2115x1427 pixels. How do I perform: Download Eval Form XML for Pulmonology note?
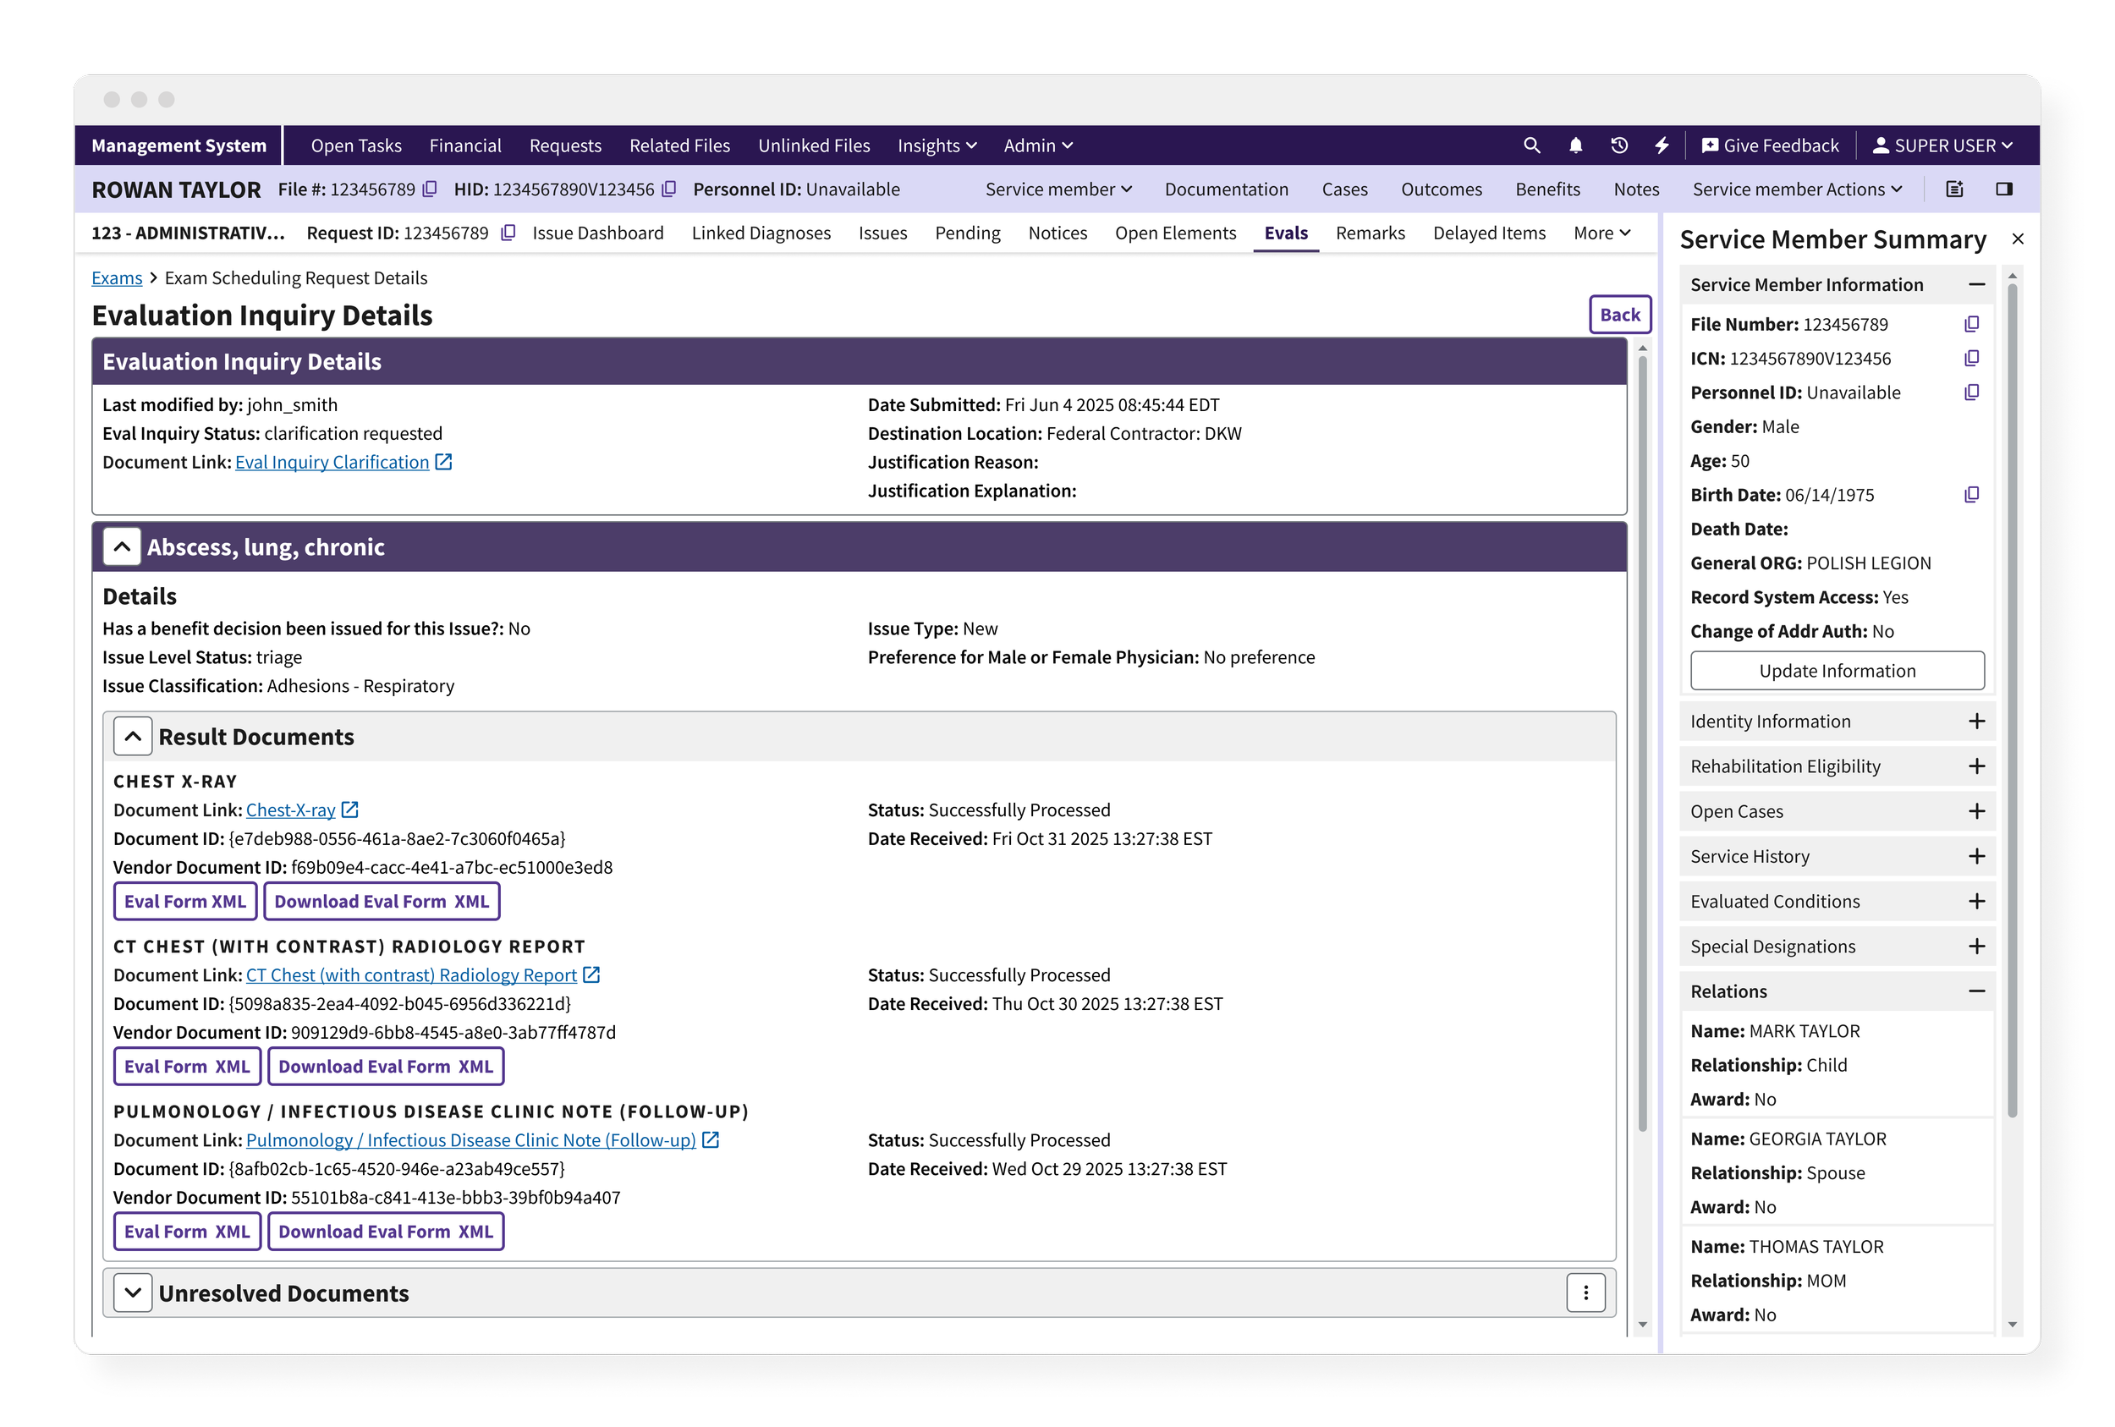tap(386, 1232)
